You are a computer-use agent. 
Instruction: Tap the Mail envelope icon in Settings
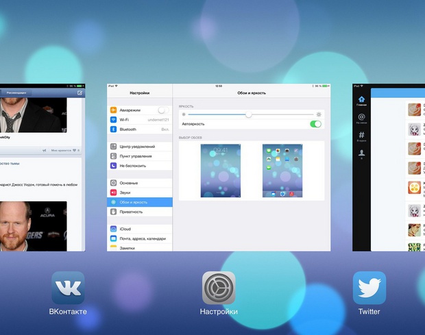click(x=113, y=238)
